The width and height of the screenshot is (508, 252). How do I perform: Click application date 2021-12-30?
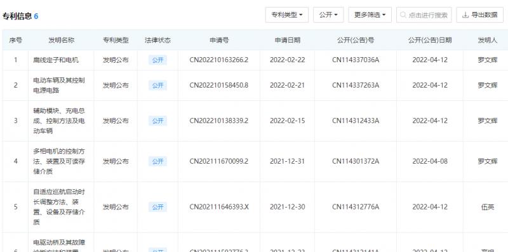[288, 207]
